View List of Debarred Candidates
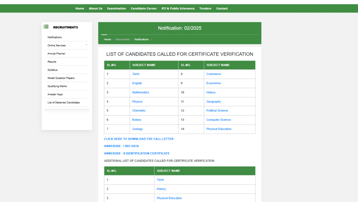The image size is (358, 202). coord(64,102)
